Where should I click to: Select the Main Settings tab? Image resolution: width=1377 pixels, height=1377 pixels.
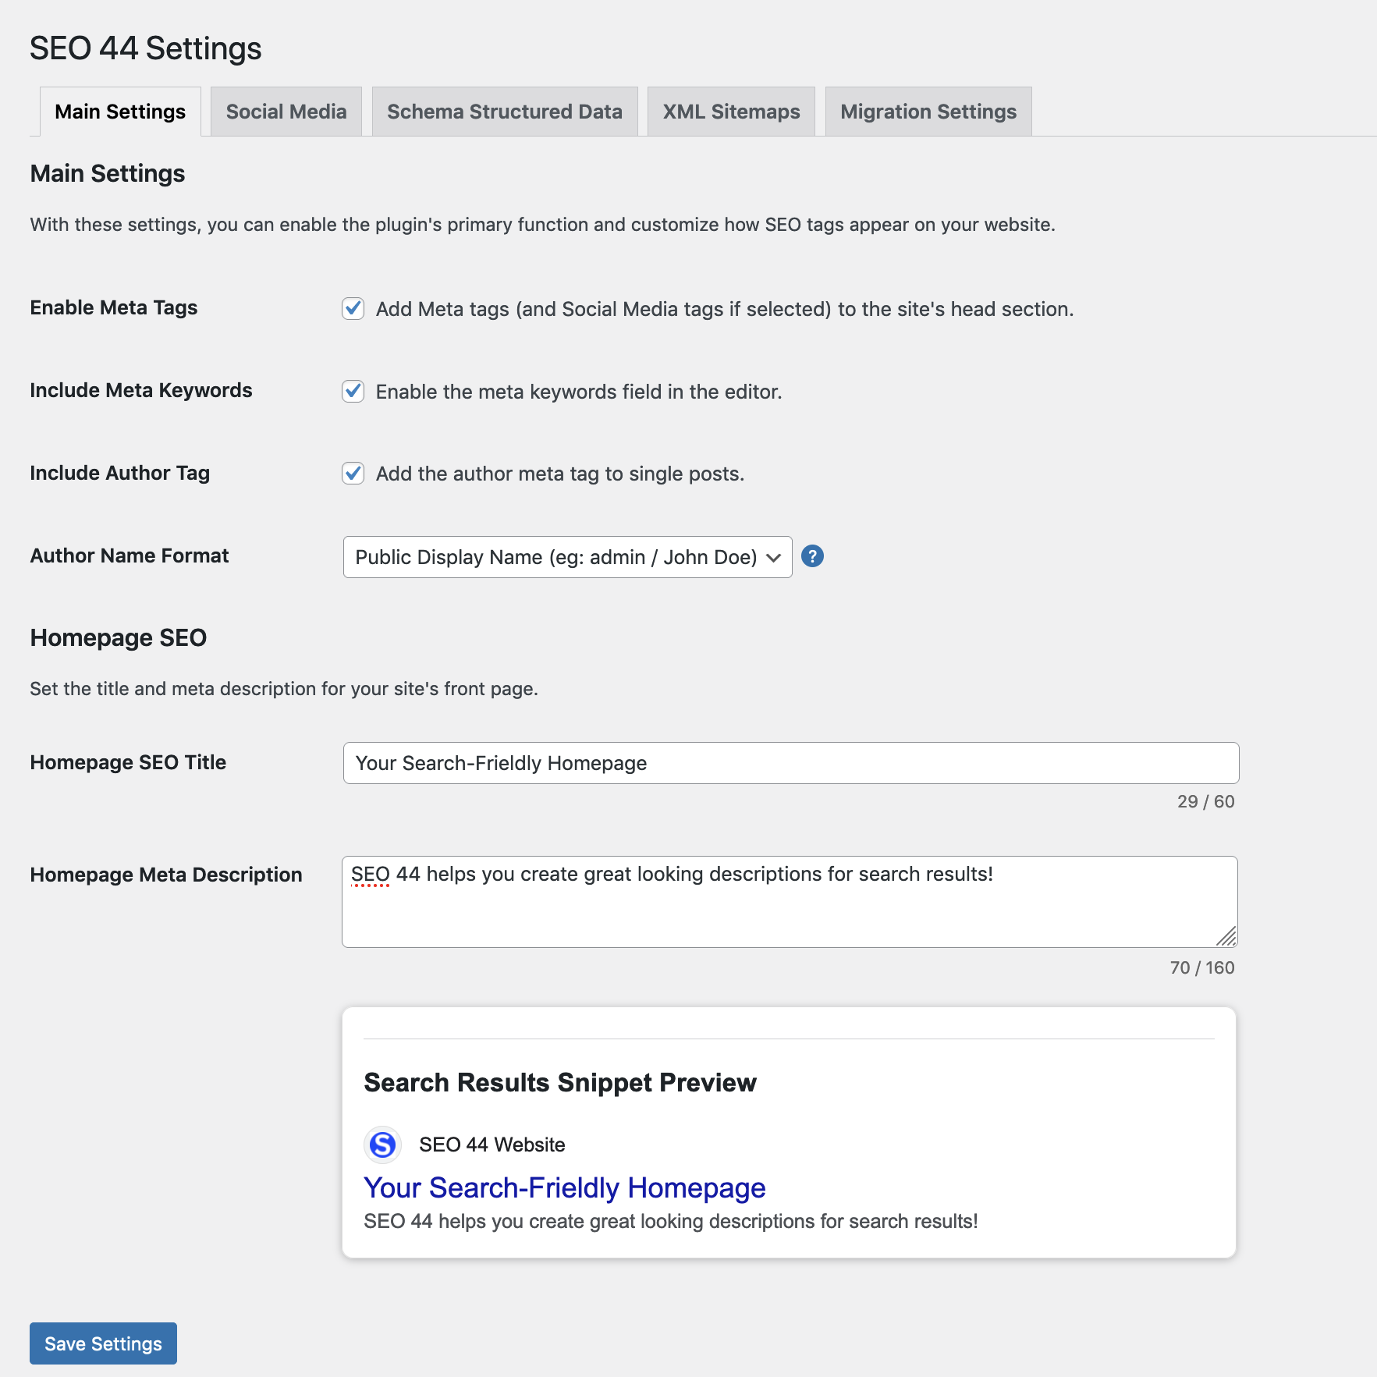point(120,111)
